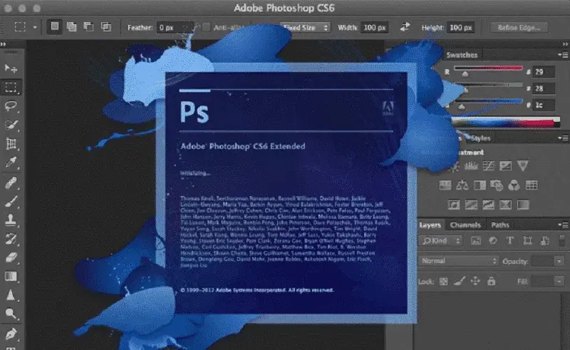Select the Lasso tool

11,106
